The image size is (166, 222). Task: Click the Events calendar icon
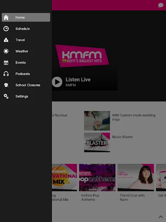pyautogui.click(x=6, y=62)
